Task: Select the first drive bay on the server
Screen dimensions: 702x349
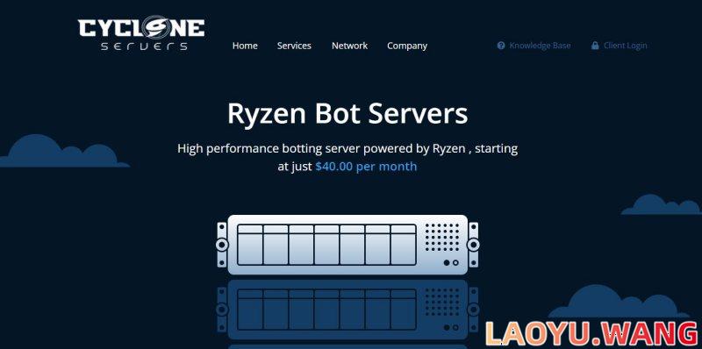Action: pyautogui.click(x=250, y=245)
